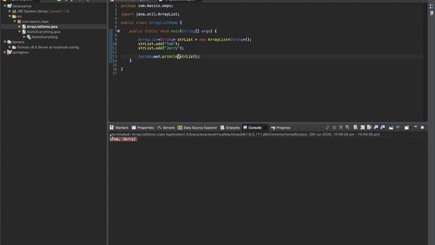This screenshot has height=245, width=435.
Task: Click the ArrayList<String> strList declaration line
Action: 195,39
